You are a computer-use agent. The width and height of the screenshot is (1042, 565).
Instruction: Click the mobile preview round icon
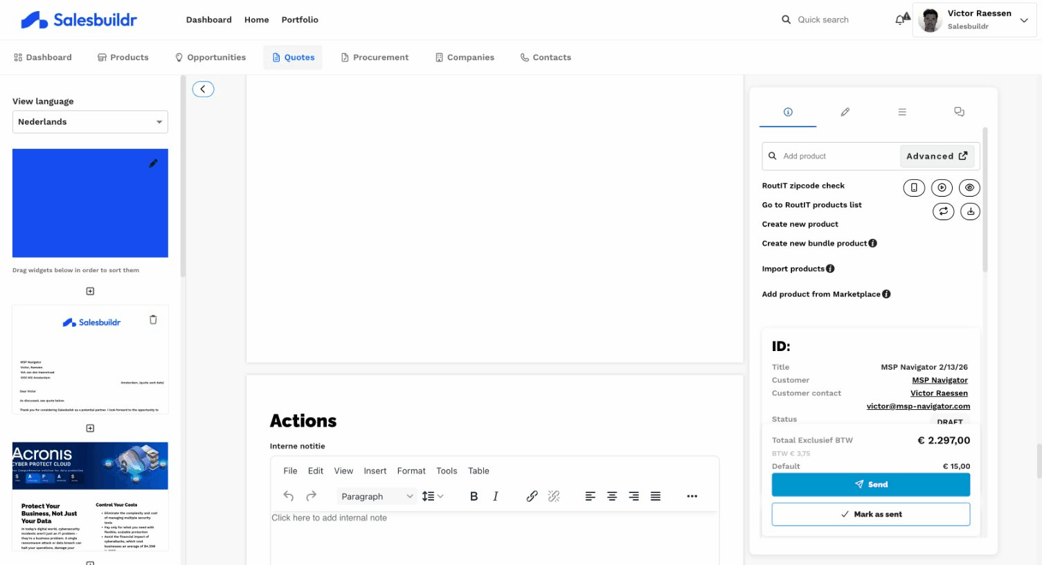pos(914,188)
